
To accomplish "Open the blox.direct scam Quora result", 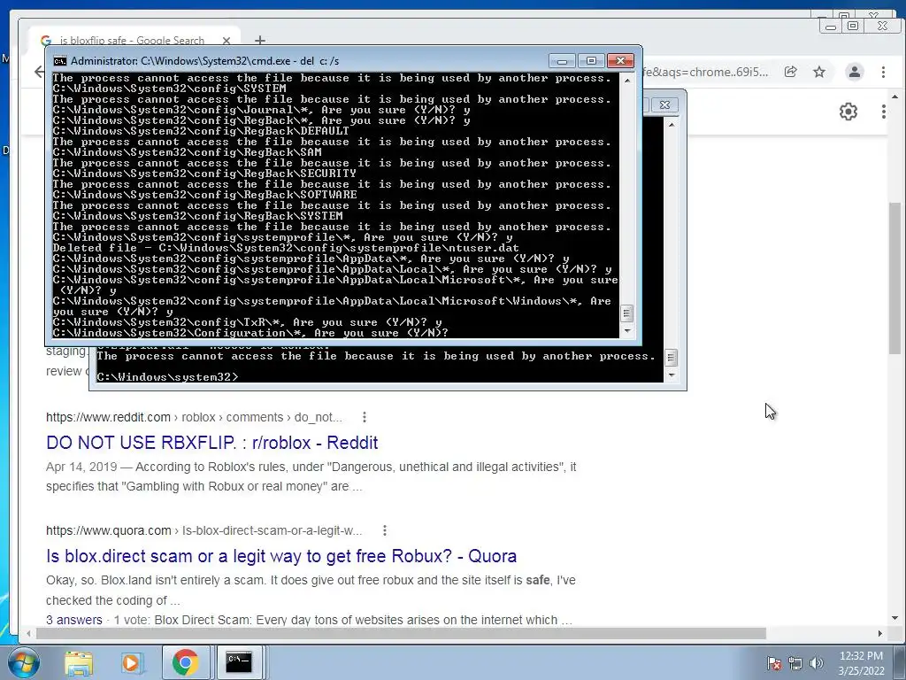I will (x=281, y=556).
